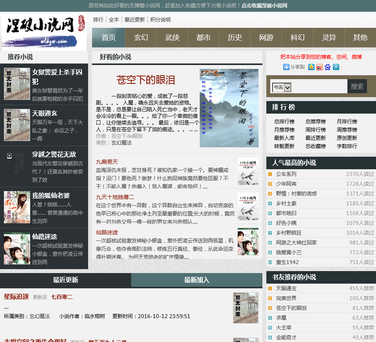This screenshot has width=376, height=342.
Task: Share via the Tencent Weibo icon
Action: (336, 67)
